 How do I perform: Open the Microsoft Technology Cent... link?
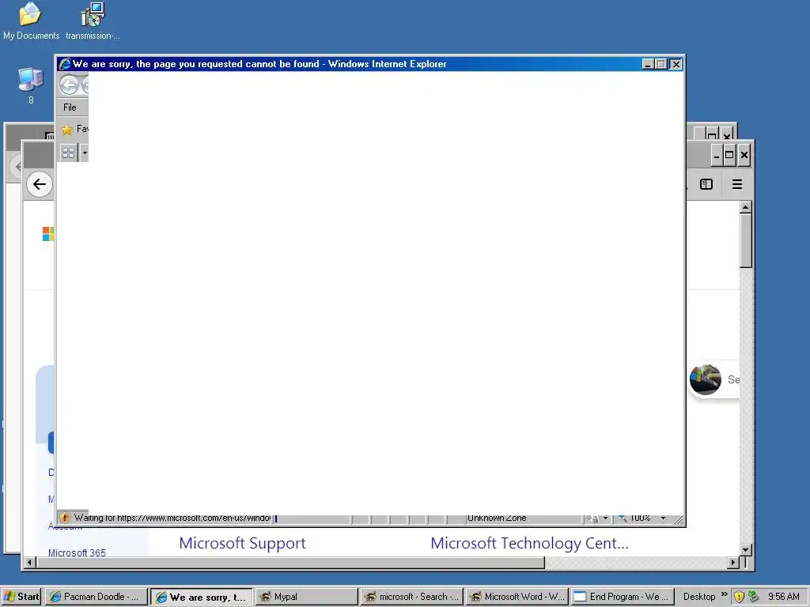(x=529, y=543)
